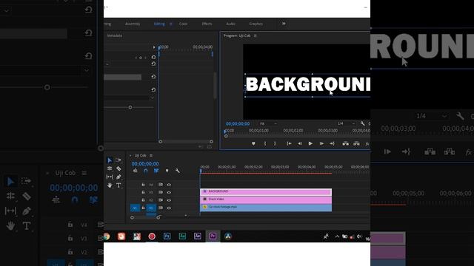Switch to the Effects workspace
This screenshot has width=474, height=266.
click(207, 24)
